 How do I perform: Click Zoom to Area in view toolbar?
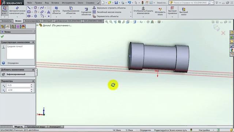111,22
